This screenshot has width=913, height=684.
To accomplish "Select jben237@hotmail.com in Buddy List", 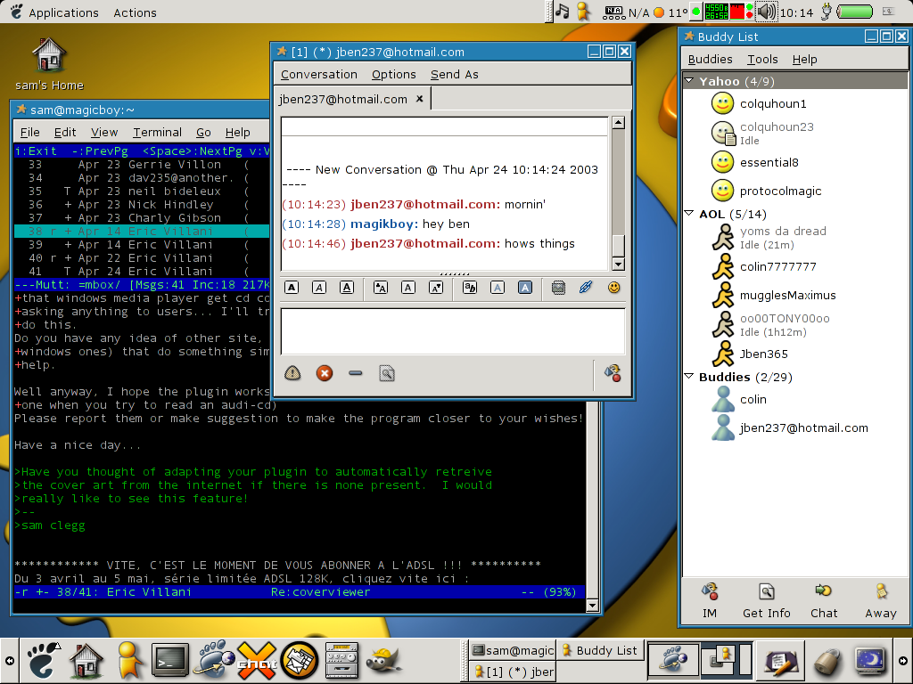I will [x=795, y=428].
